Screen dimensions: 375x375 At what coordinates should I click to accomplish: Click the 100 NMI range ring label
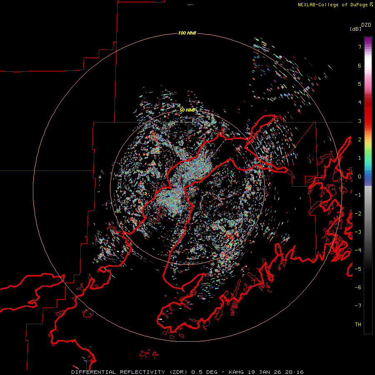pos(187,33)
